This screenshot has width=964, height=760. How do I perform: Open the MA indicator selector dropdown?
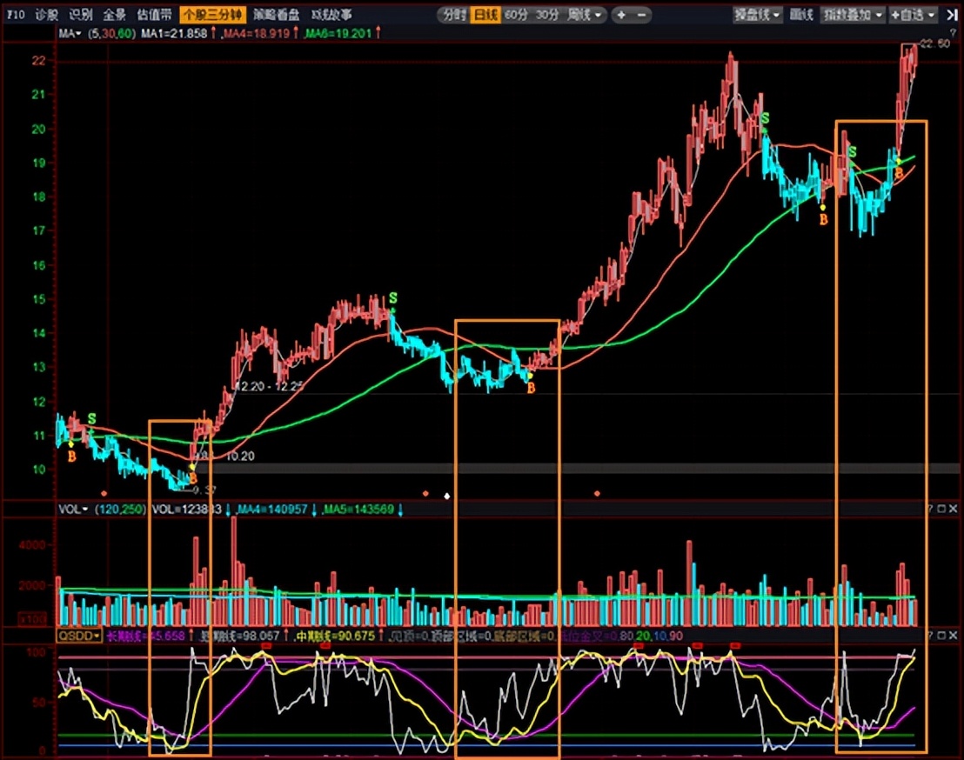70,33
